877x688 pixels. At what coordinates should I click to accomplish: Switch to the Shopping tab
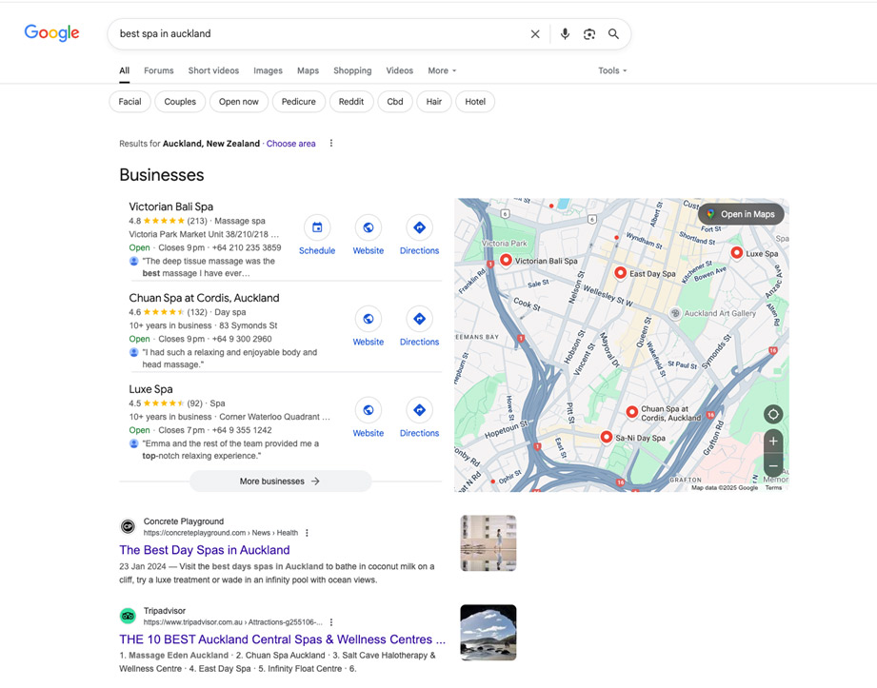click(352, 70)
